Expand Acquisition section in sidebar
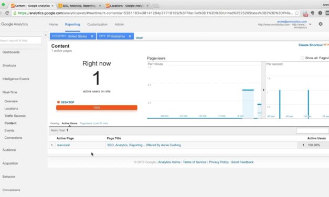Viewport: 329px width, 197px height. pyautogui.click(x=10, y=163)
